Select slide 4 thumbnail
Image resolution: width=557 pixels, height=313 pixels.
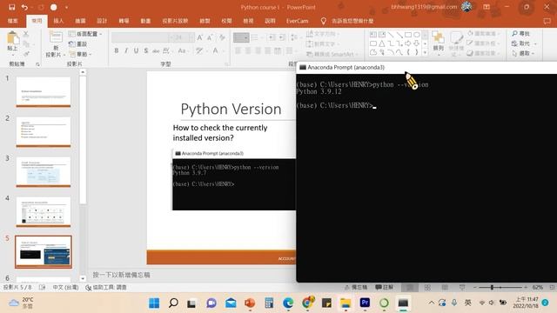pyautogui.click(x=44, y=212)
